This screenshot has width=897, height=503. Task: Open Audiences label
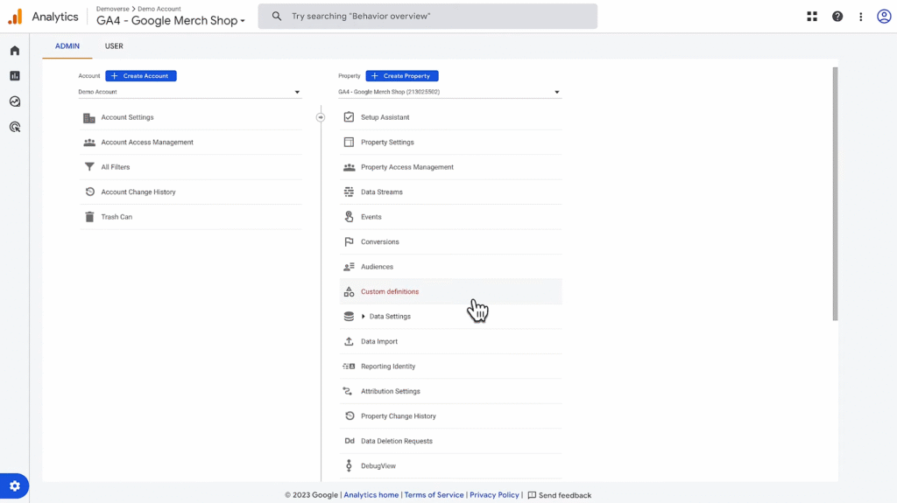click(377, 266)
